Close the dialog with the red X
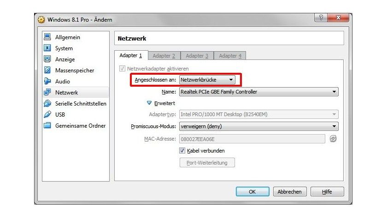The width and height of the screenshot is (387, 218). click(x=338, y=18)
